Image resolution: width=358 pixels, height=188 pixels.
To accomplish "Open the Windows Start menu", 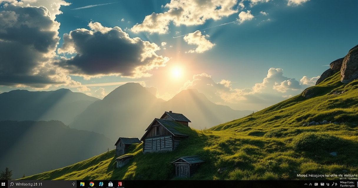I will pos(4,184).
